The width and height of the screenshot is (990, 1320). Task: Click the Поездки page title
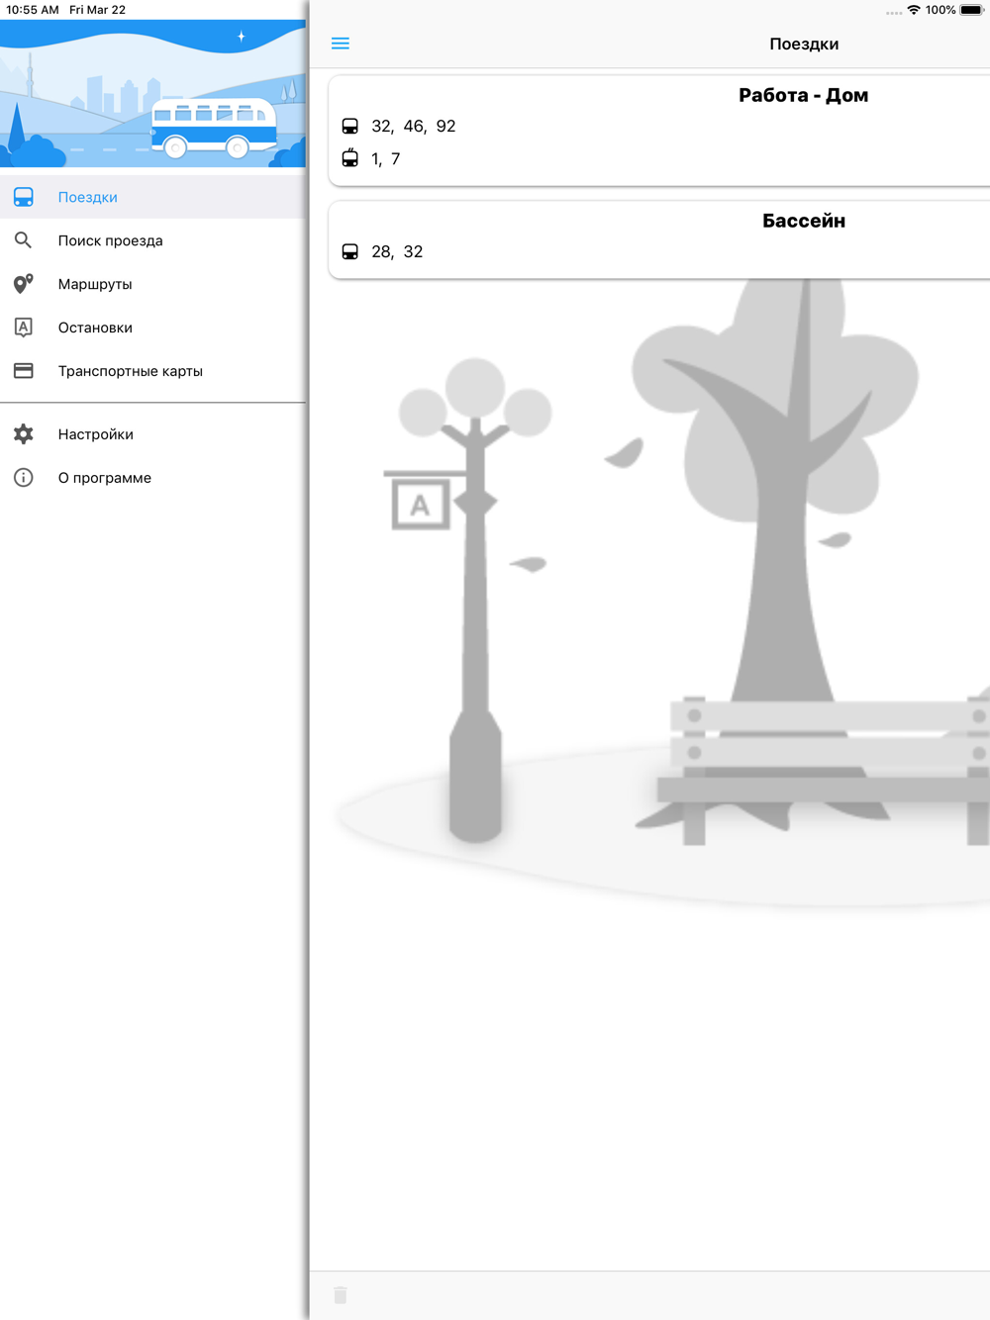804,45
